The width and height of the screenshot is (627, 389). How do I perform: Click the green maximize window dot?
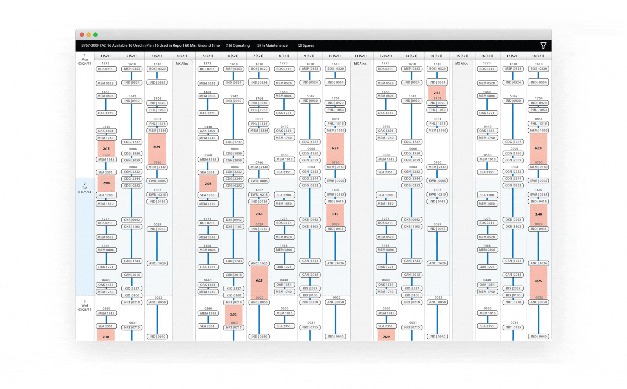click(96, 35)
